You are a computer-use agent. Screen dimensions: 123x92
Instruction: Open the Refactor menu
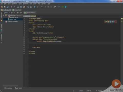[x=25, y=4]
